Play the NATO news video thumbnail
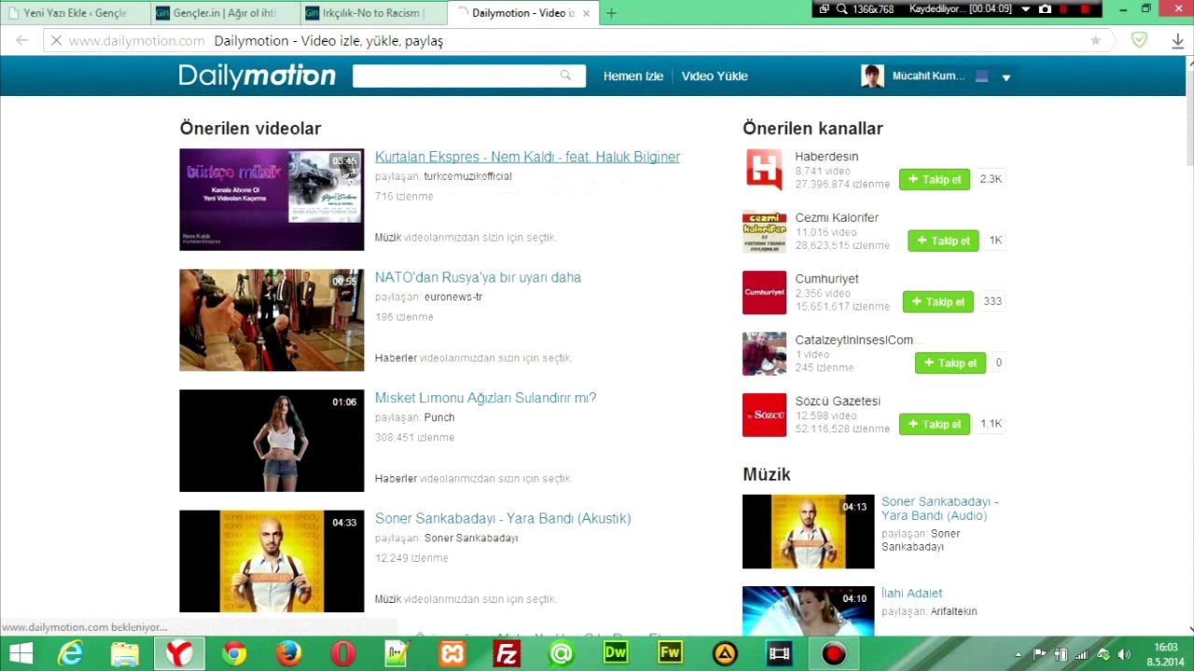Image resolution: width=1194 pixels, height=671 pixels. coord(271,321)
